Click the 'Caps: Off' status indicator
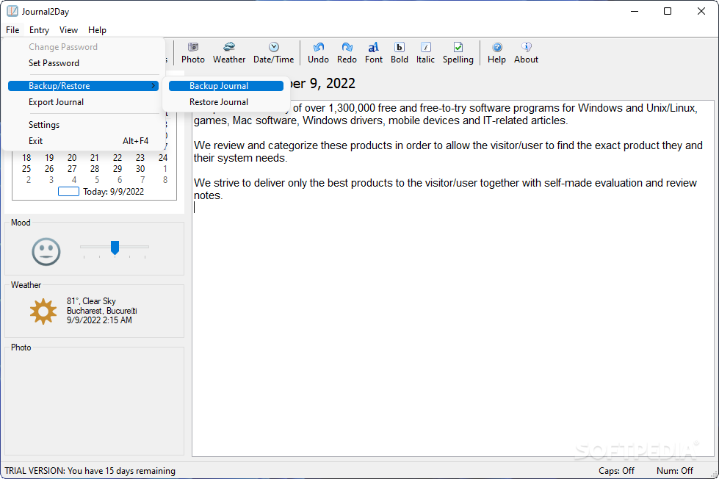Image resolution: width=719 pixels, height=479 pixels. [616, 471]
